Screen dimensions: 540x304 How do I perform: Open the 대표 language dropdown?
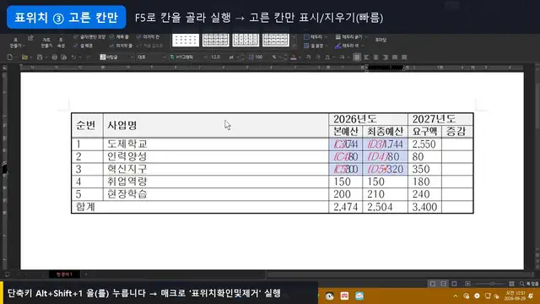coord(151,57)
